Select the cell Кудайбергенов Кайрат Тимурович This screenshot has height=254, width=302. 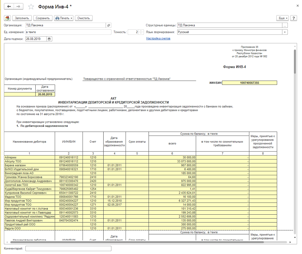tap(30, 189)
